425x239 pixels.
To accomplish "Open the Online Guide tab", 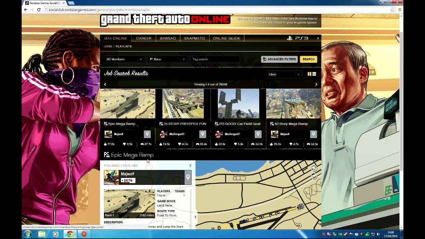I will point(226,38).
